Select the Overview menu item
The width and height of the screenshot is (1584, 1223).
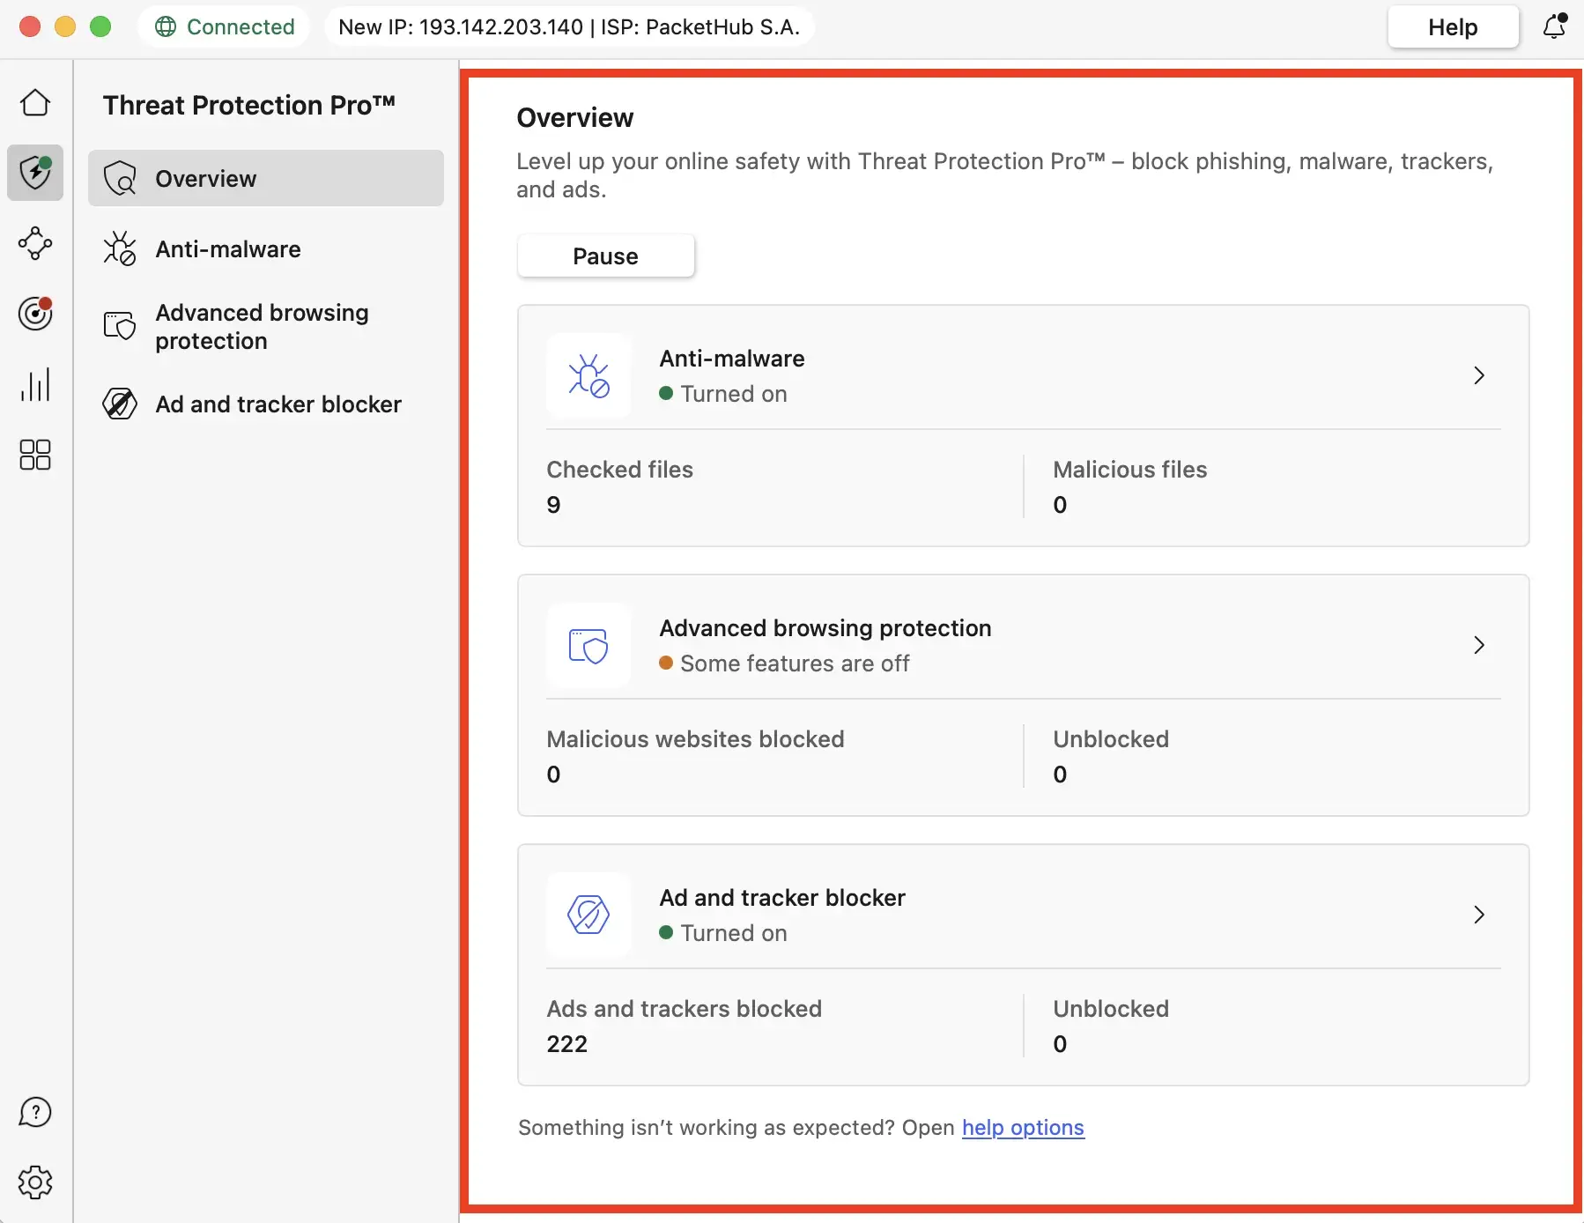265,178
